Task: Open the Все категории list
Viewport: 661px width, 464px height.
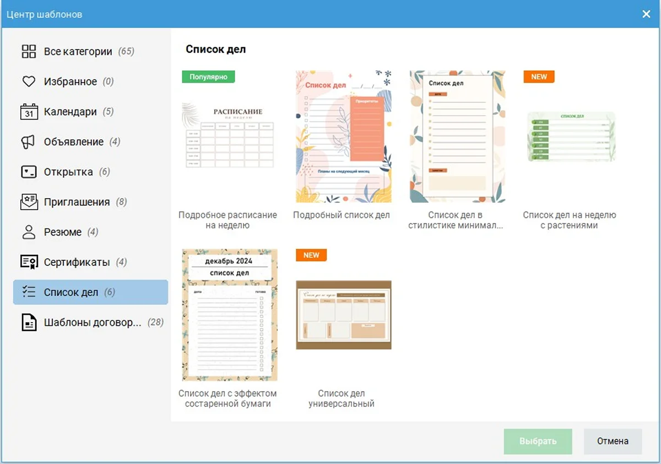Action: 78,52
